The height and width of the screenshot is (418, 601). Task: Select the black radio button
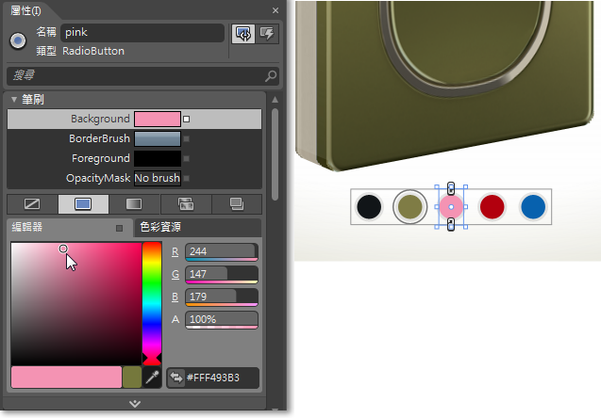tap(369, 207)
